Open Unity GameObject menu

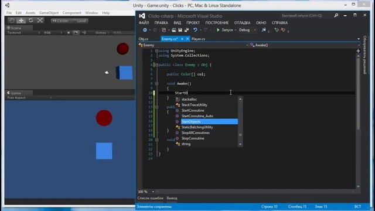point(49,13)
